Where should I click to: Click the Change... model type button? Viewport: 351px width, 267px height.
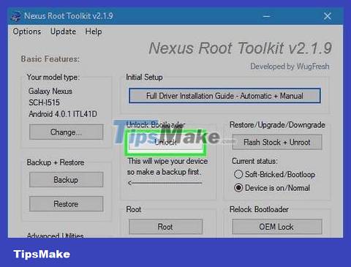(x=66, y=132)
